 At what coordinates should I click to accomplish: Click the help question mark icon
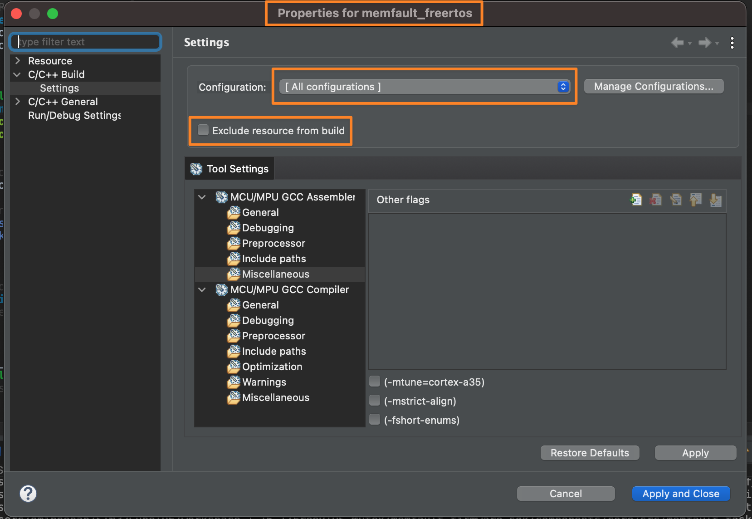point(28,494)
